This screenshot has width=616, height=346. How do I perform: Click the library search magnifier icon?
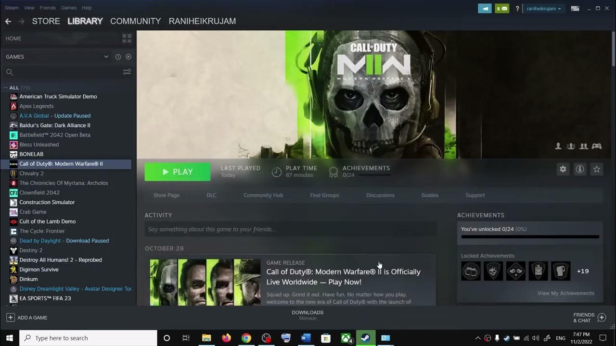(9, 72)
